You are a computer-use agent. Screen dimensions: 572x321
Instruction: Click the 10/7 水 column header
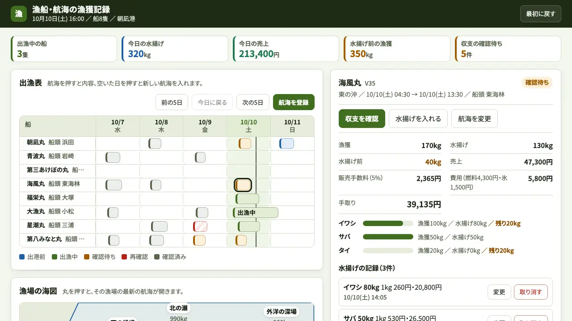[118, 126]
